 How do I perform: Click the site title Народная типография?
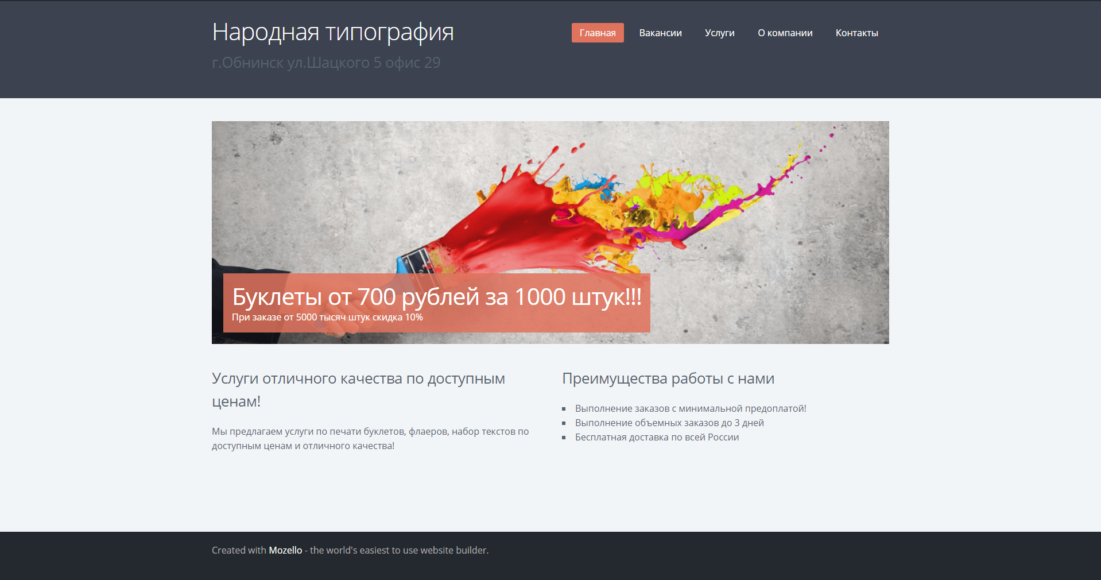pyautogui.click(x=332, y=32)
